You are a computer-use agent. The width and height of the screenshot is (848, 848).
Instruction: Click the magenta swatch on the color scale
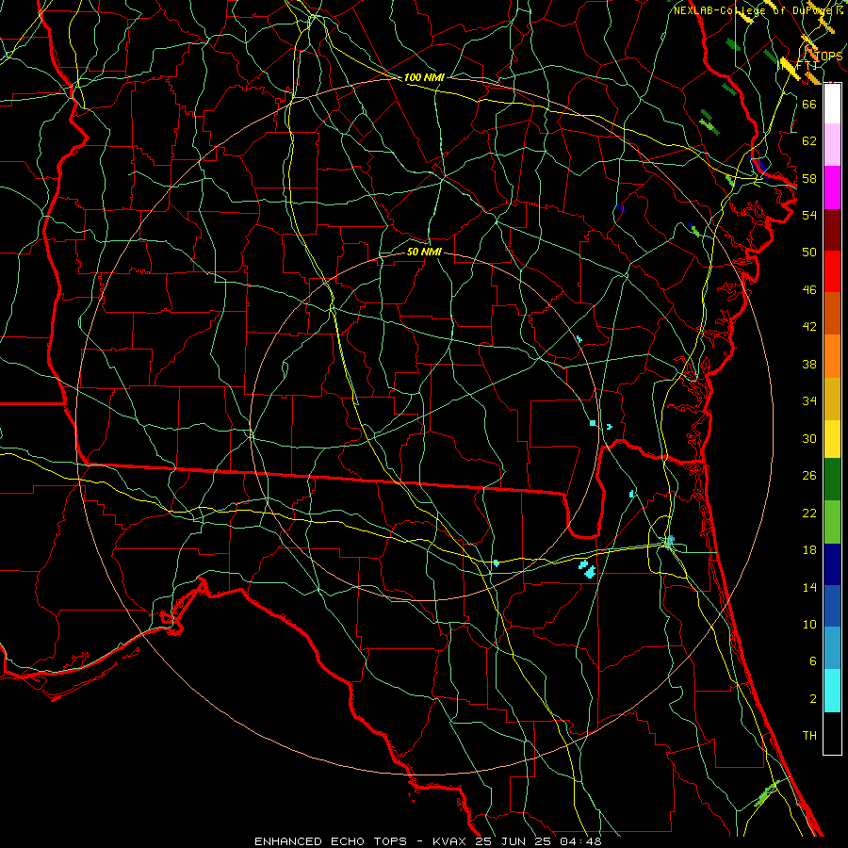832,188
